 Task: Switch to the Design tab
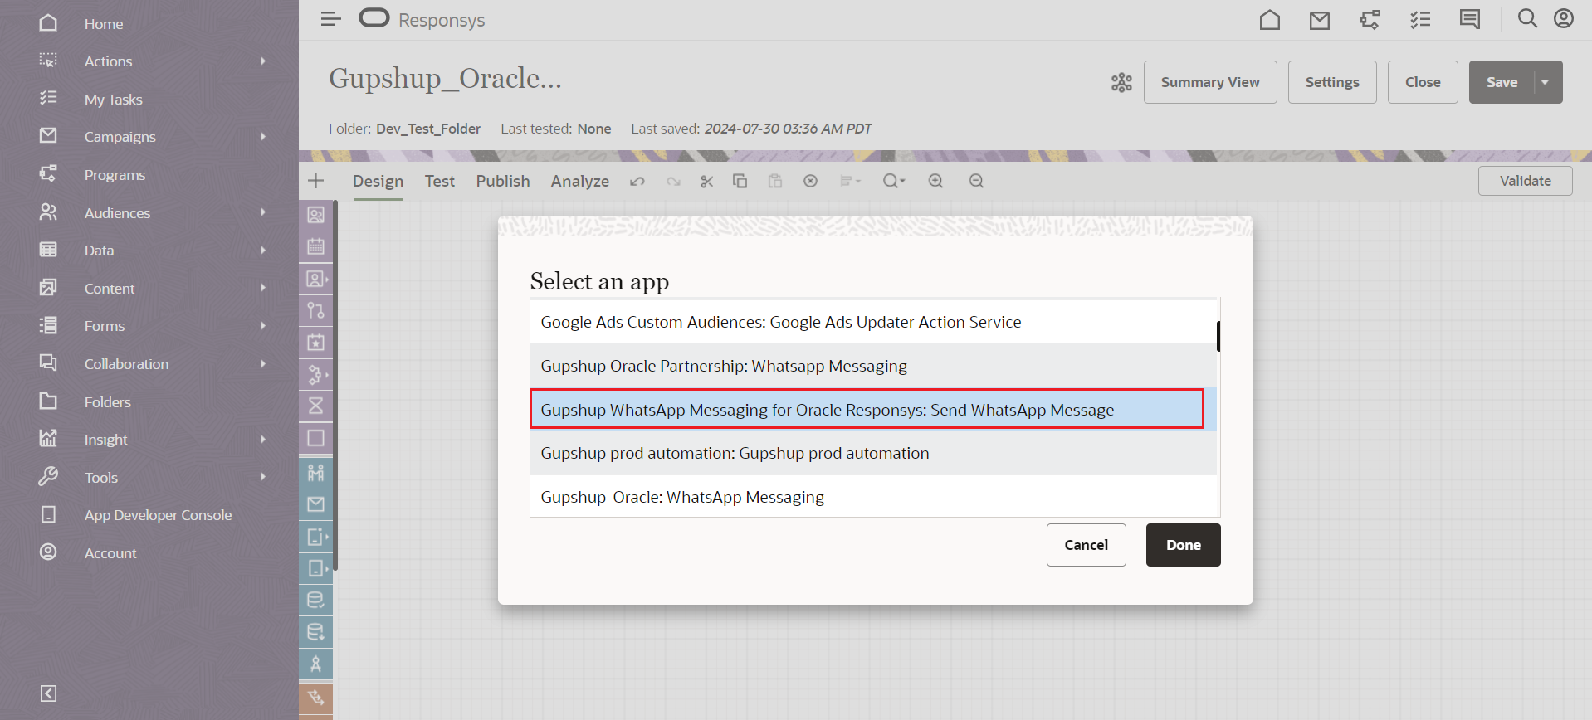click(378, 181)
